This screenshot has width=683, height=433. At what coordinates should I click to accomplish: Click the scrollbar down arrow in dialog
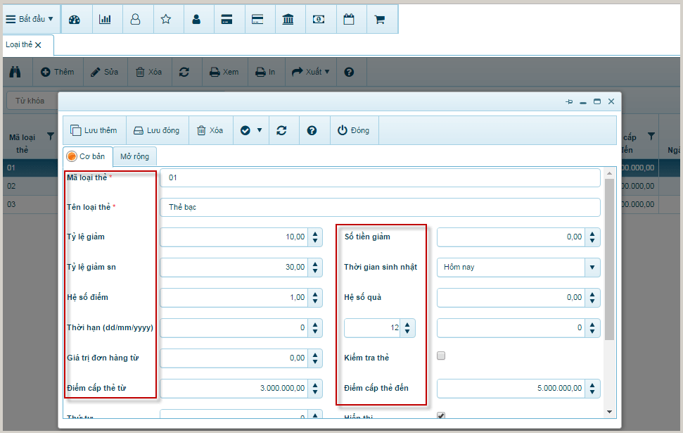pyautogui.click(x=609, y=412)
